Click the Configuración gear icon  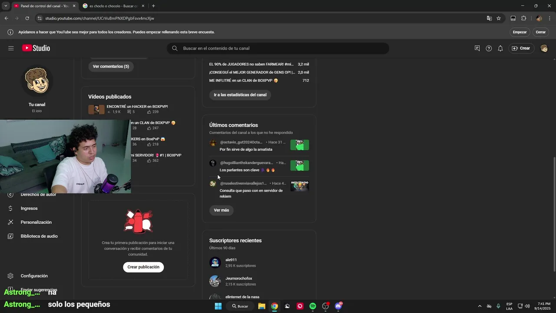click(x=10, y=276)
